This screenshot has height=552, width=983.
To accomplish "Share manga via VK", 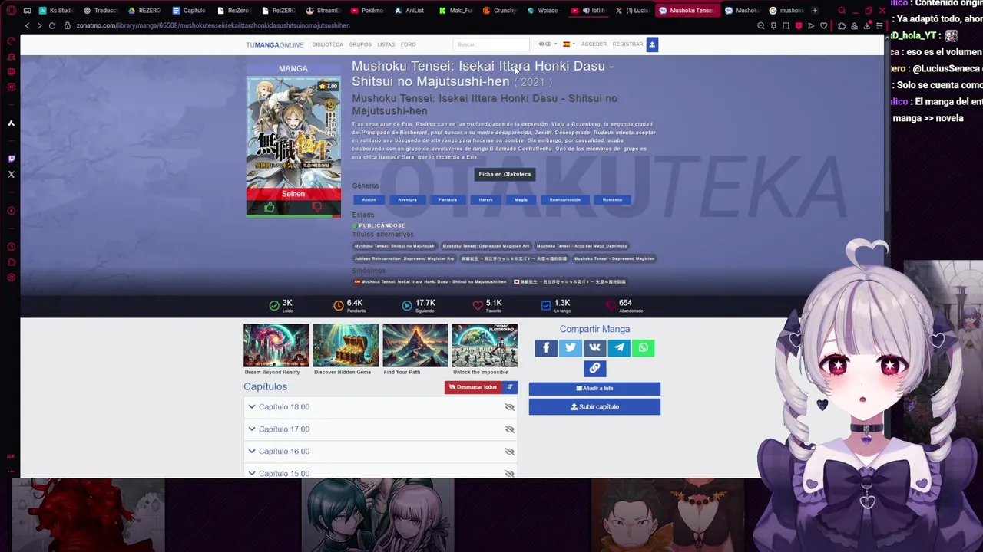I will click(x=594, y=348).
